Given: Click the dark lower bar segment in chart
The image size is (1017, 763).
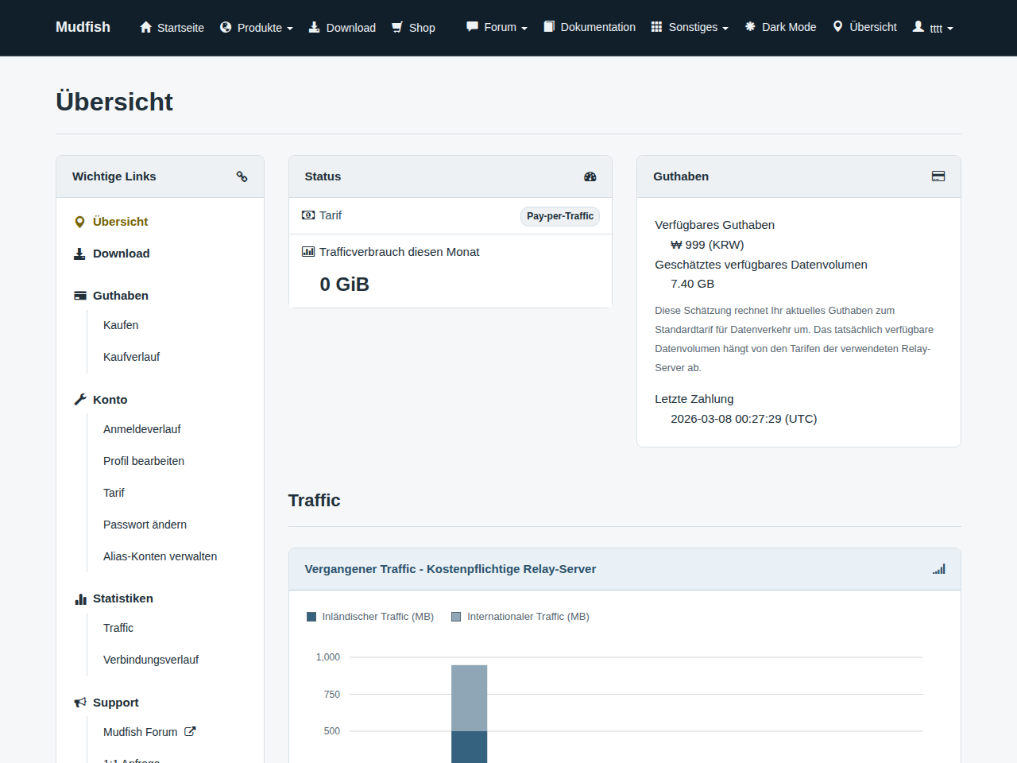Looking at the screenshot, I should click(x=470, y=747).
